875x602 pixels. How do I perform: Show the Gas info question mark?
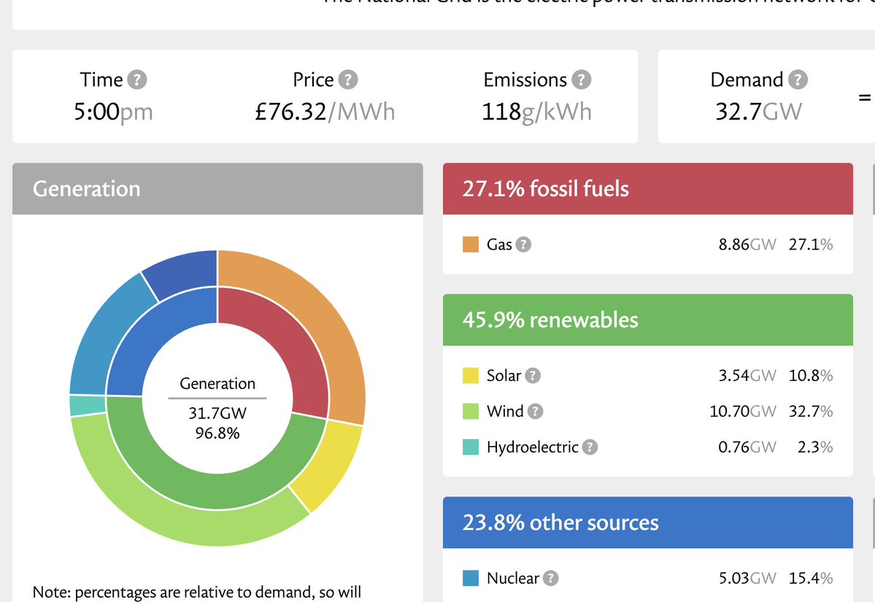pos(523,244)
